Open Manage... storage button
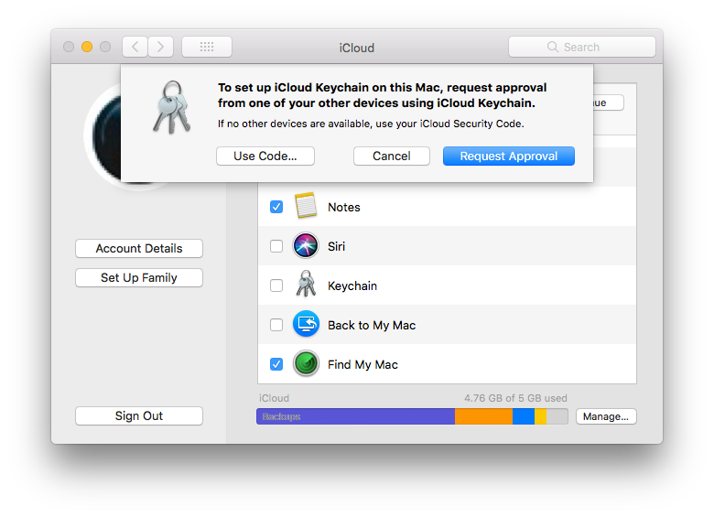The width and height of the screenshot is (714, 517). click(606, 416)
